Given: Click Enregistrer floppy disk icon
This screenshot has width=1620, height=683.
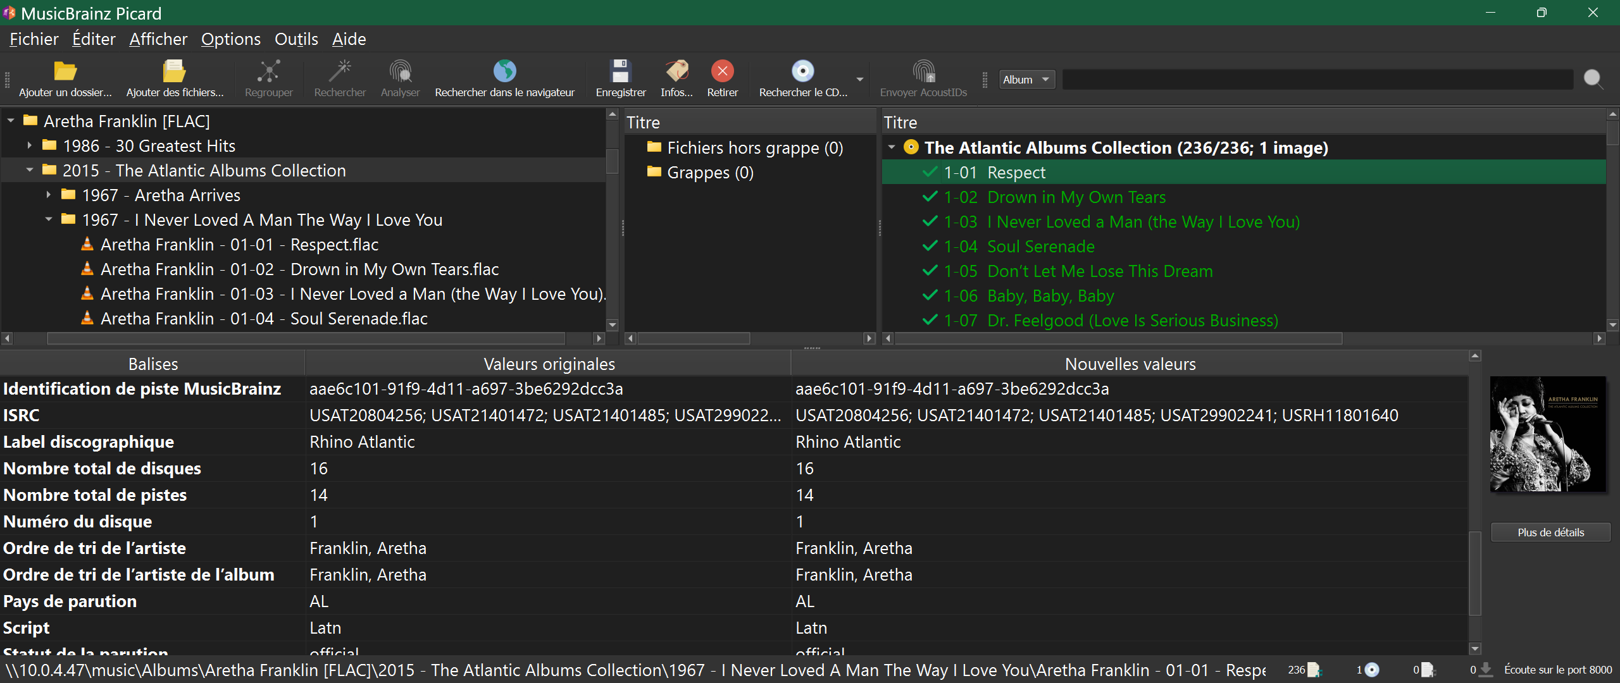Looking at the screenshot, I should coord(620,71).
